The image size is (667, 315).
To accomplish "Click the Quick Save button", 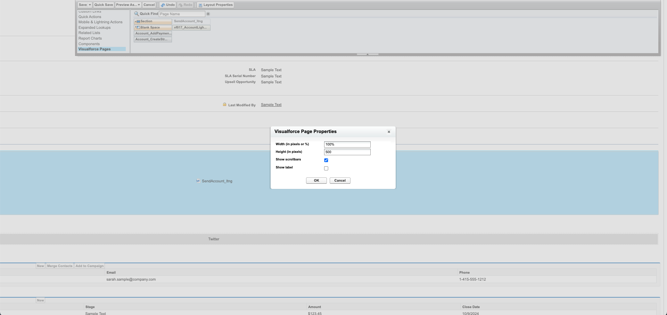I will coord(104,5).
